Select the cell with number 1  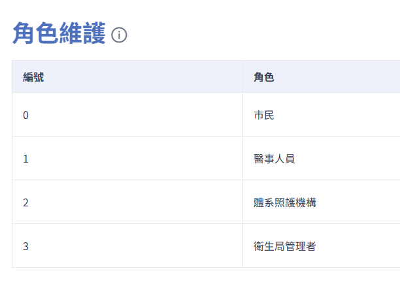pos(26,159)
